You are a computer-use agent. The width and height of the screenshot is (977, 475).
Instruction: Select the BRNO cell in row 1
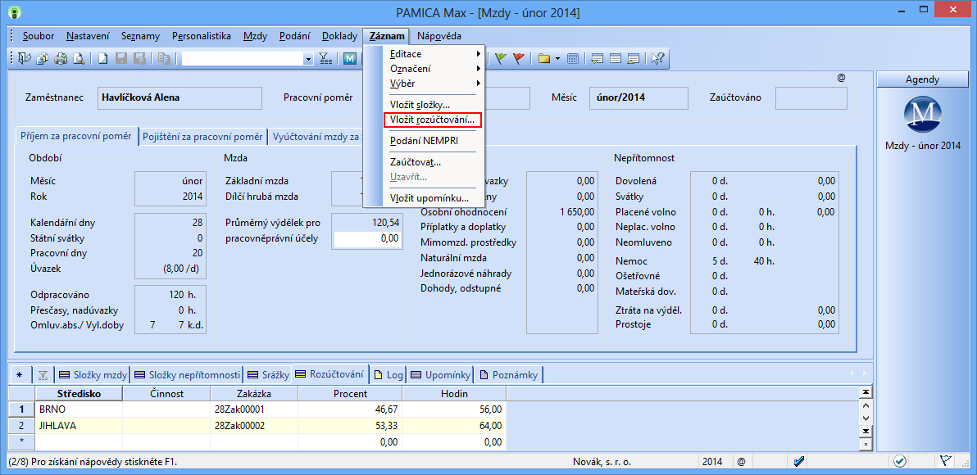click(x=80, y=409)
